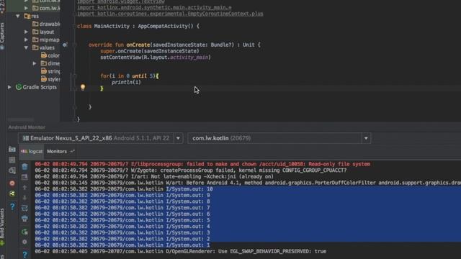
Task: Switch to the logcat tab
Action: pos(32,151)
